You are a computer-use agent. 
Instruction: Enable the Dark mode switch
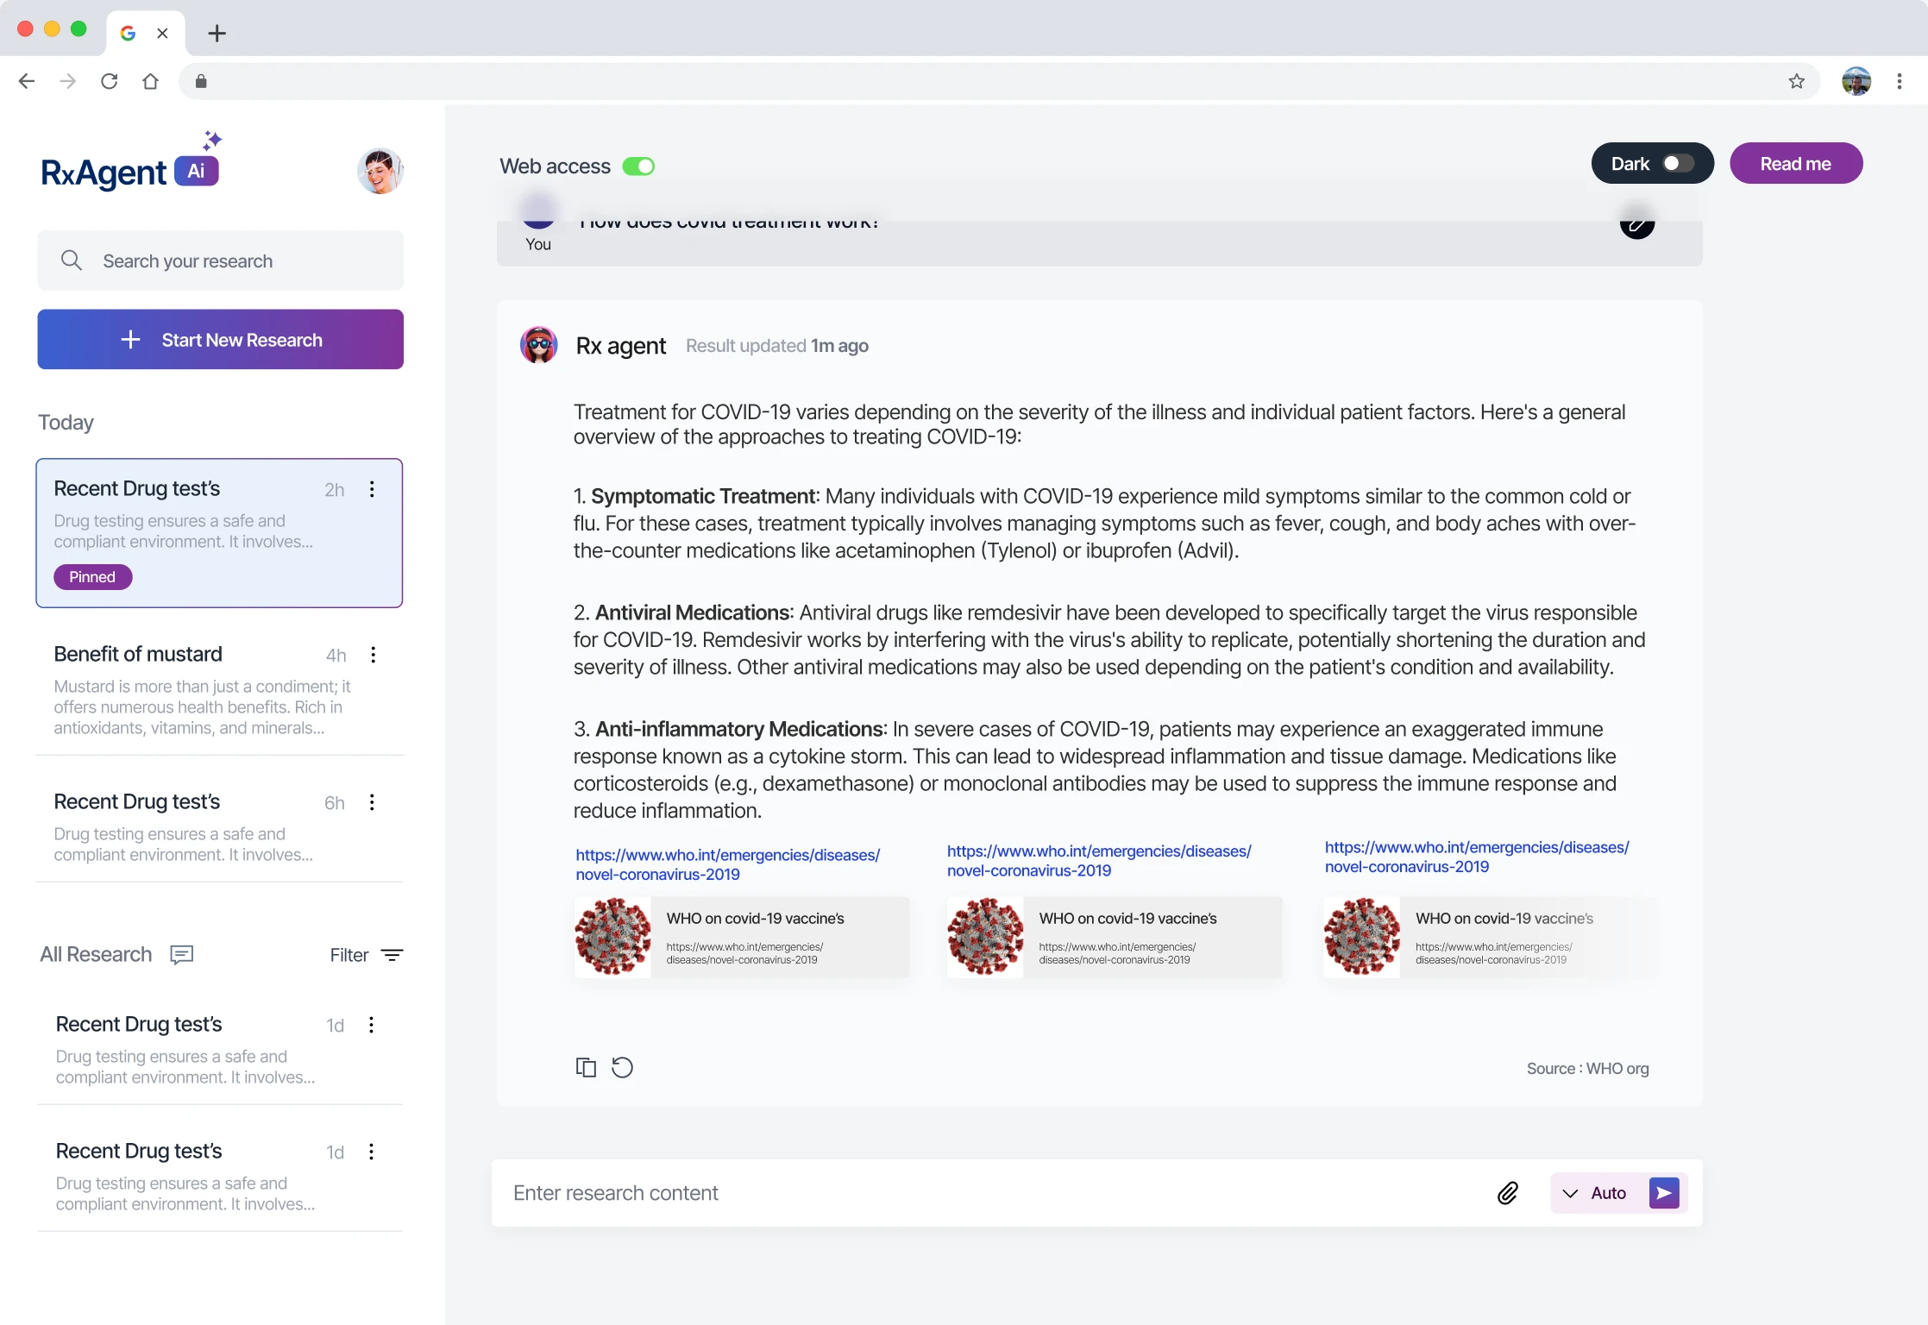(x=1678, y=164)
